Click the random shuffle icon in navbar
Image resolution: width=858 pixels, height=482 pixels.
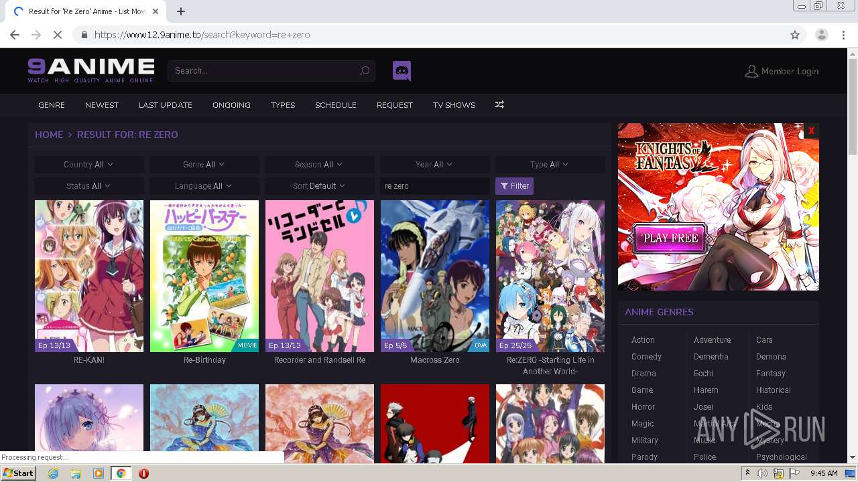pos(499,105)
